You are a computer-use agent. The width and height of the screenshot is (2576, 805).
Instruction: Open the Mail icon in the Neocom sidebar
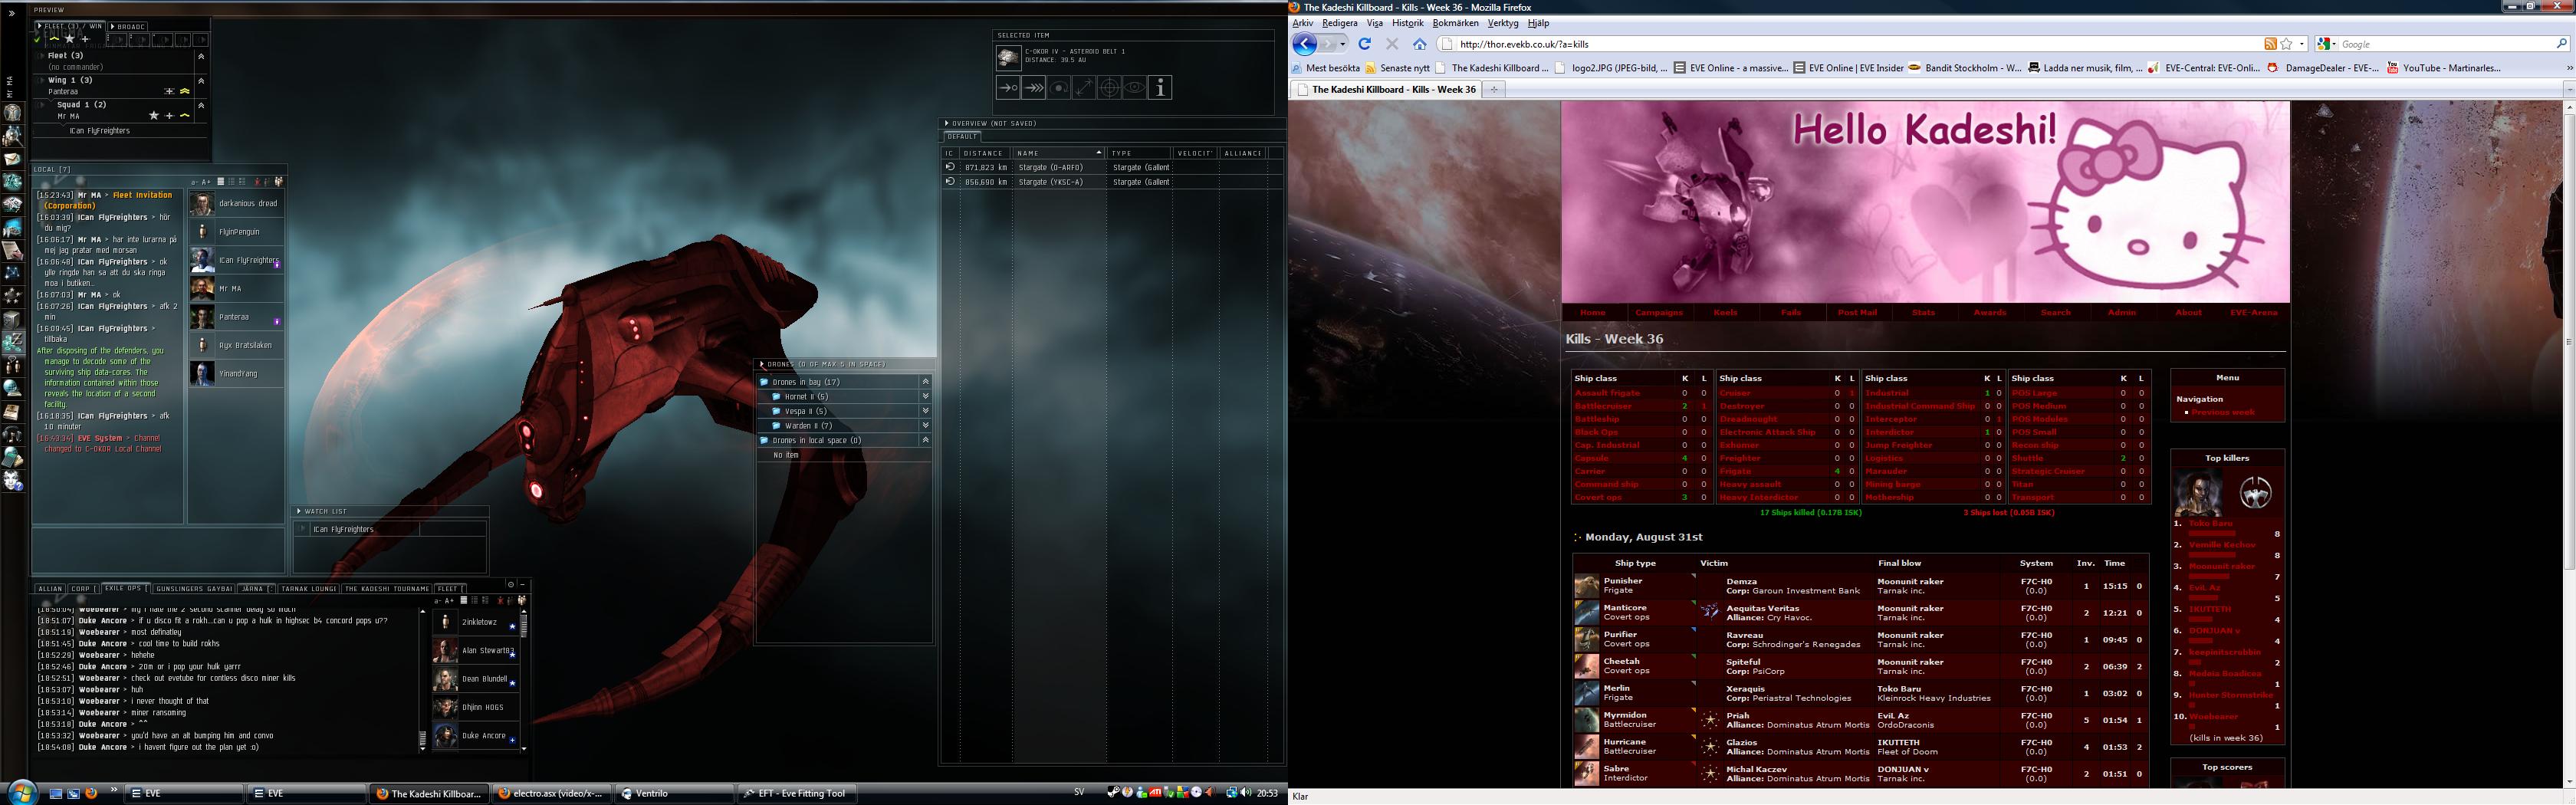(x=13, y=159)
